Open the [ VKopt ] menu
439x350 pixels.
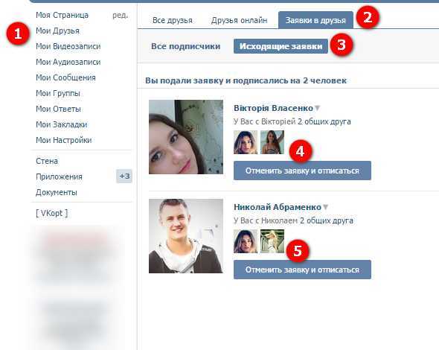(52, 213)
